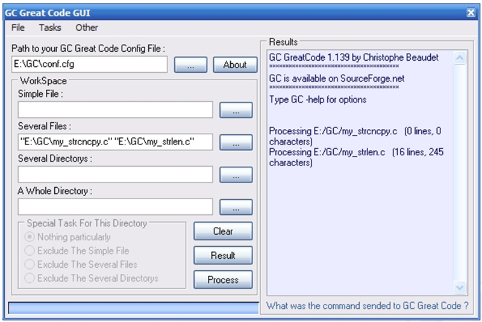This screenshot has height=322, width=482.
Task: Click 'GC is available on SourceForge.net' text
Action: 337,79
